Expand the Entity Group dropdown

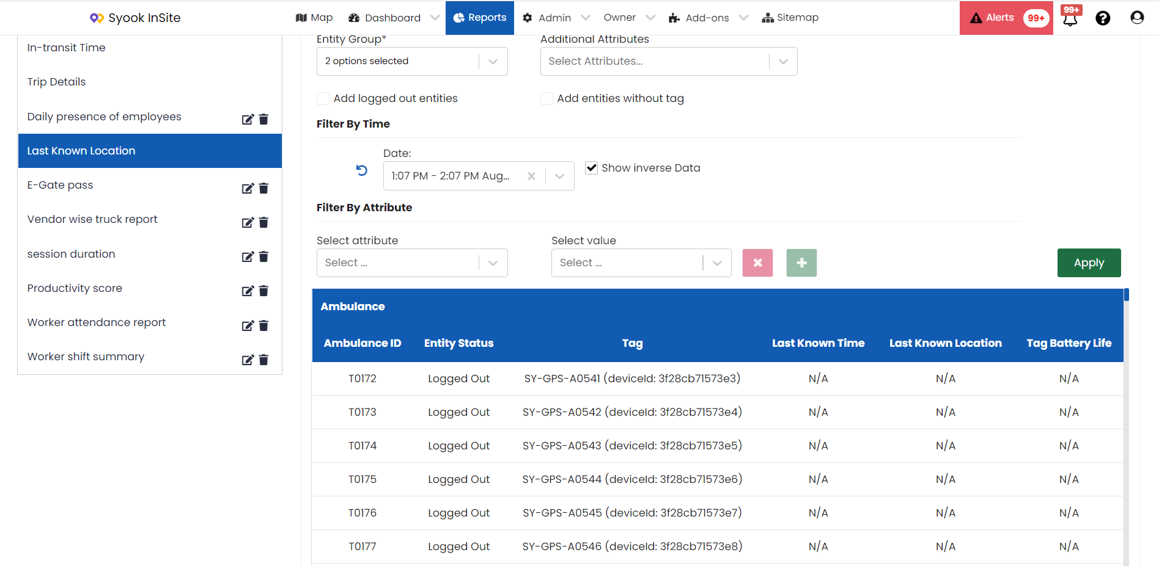pos(412,61)
